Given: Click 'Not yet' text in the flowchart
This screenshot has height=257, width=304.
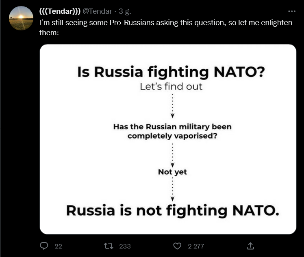Looking at the screenshot, I should (x=172, y=172).
